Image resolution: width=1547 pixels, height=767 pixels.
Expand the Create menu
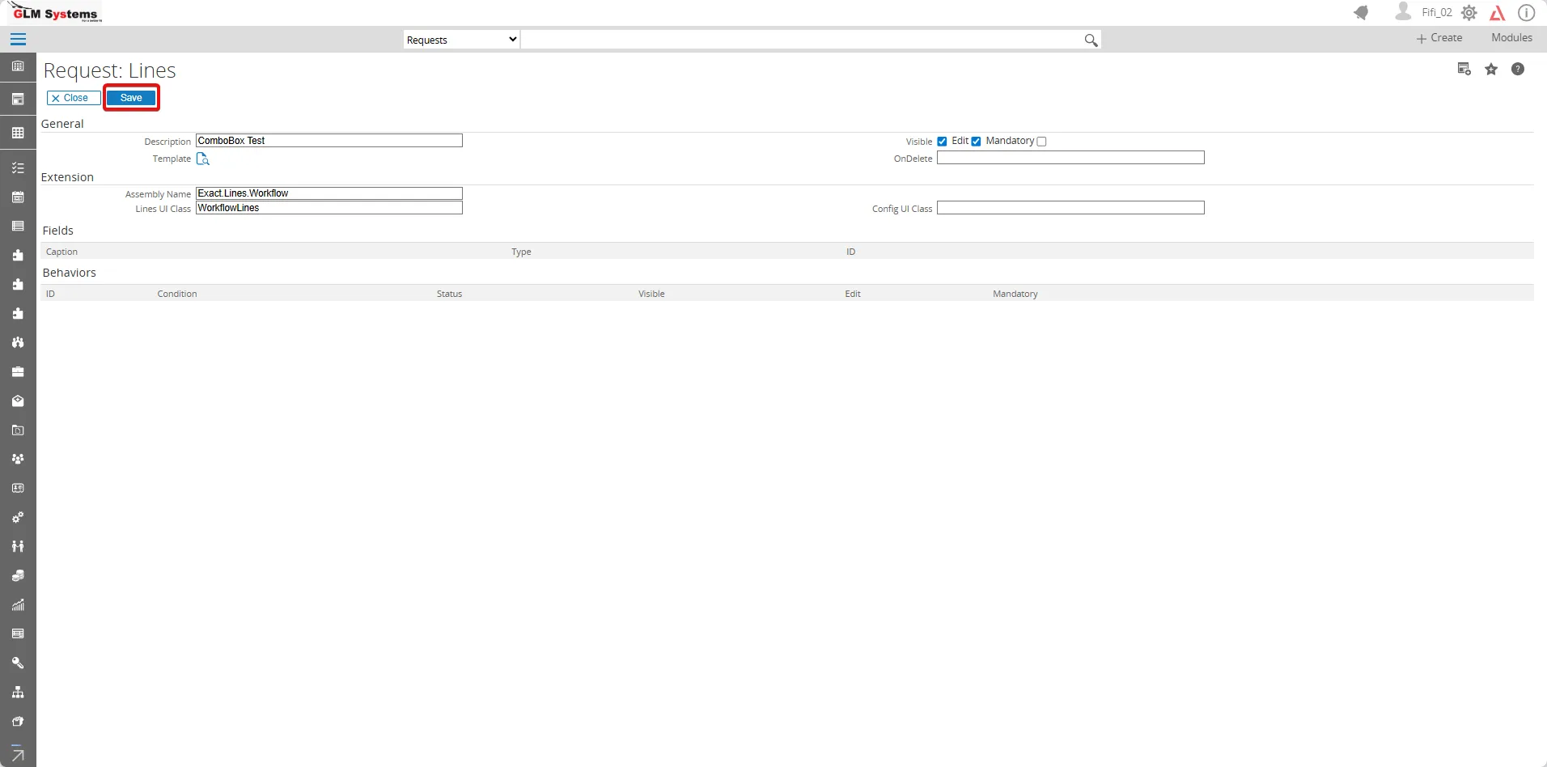tap(1439, 38)
